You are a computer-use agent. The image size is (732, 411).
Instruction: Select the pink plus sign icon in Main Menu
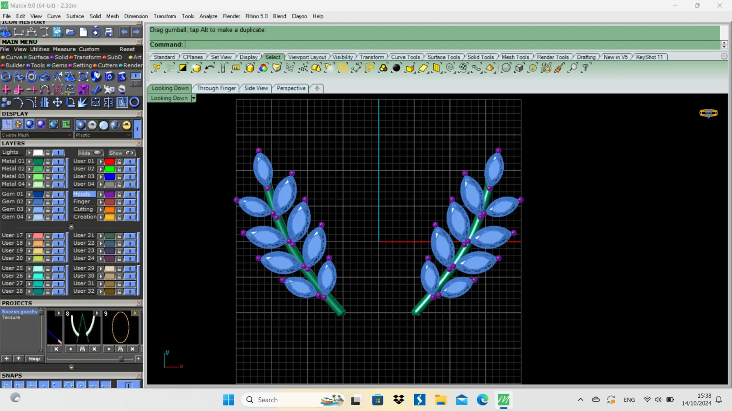(x=6, y=89)
